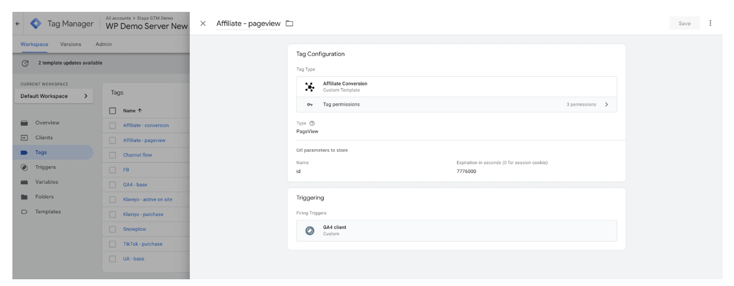734x286 pixels.
Task: Click the GA4 client trigger icon
Action: click(310, 231)
